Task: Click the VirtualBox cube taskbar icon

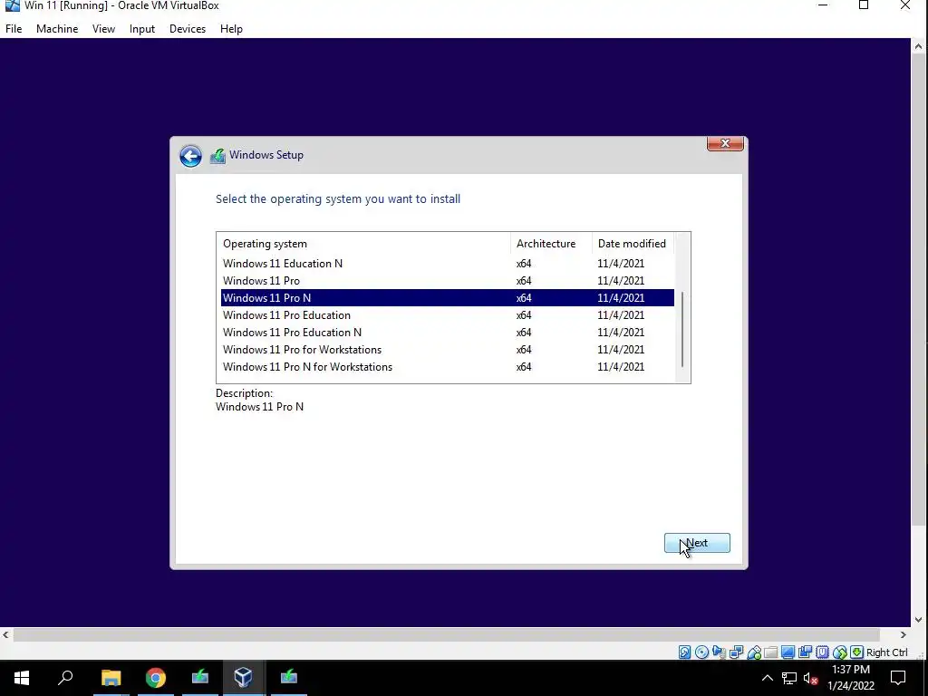Action: click(243, 678)
